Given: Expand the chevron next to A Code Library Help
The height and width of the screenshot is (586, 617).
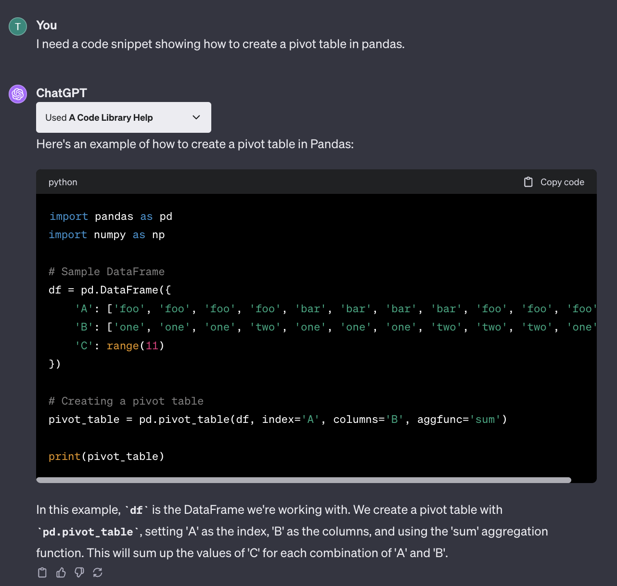Looking at the screenshot, I should coord(196,117).
